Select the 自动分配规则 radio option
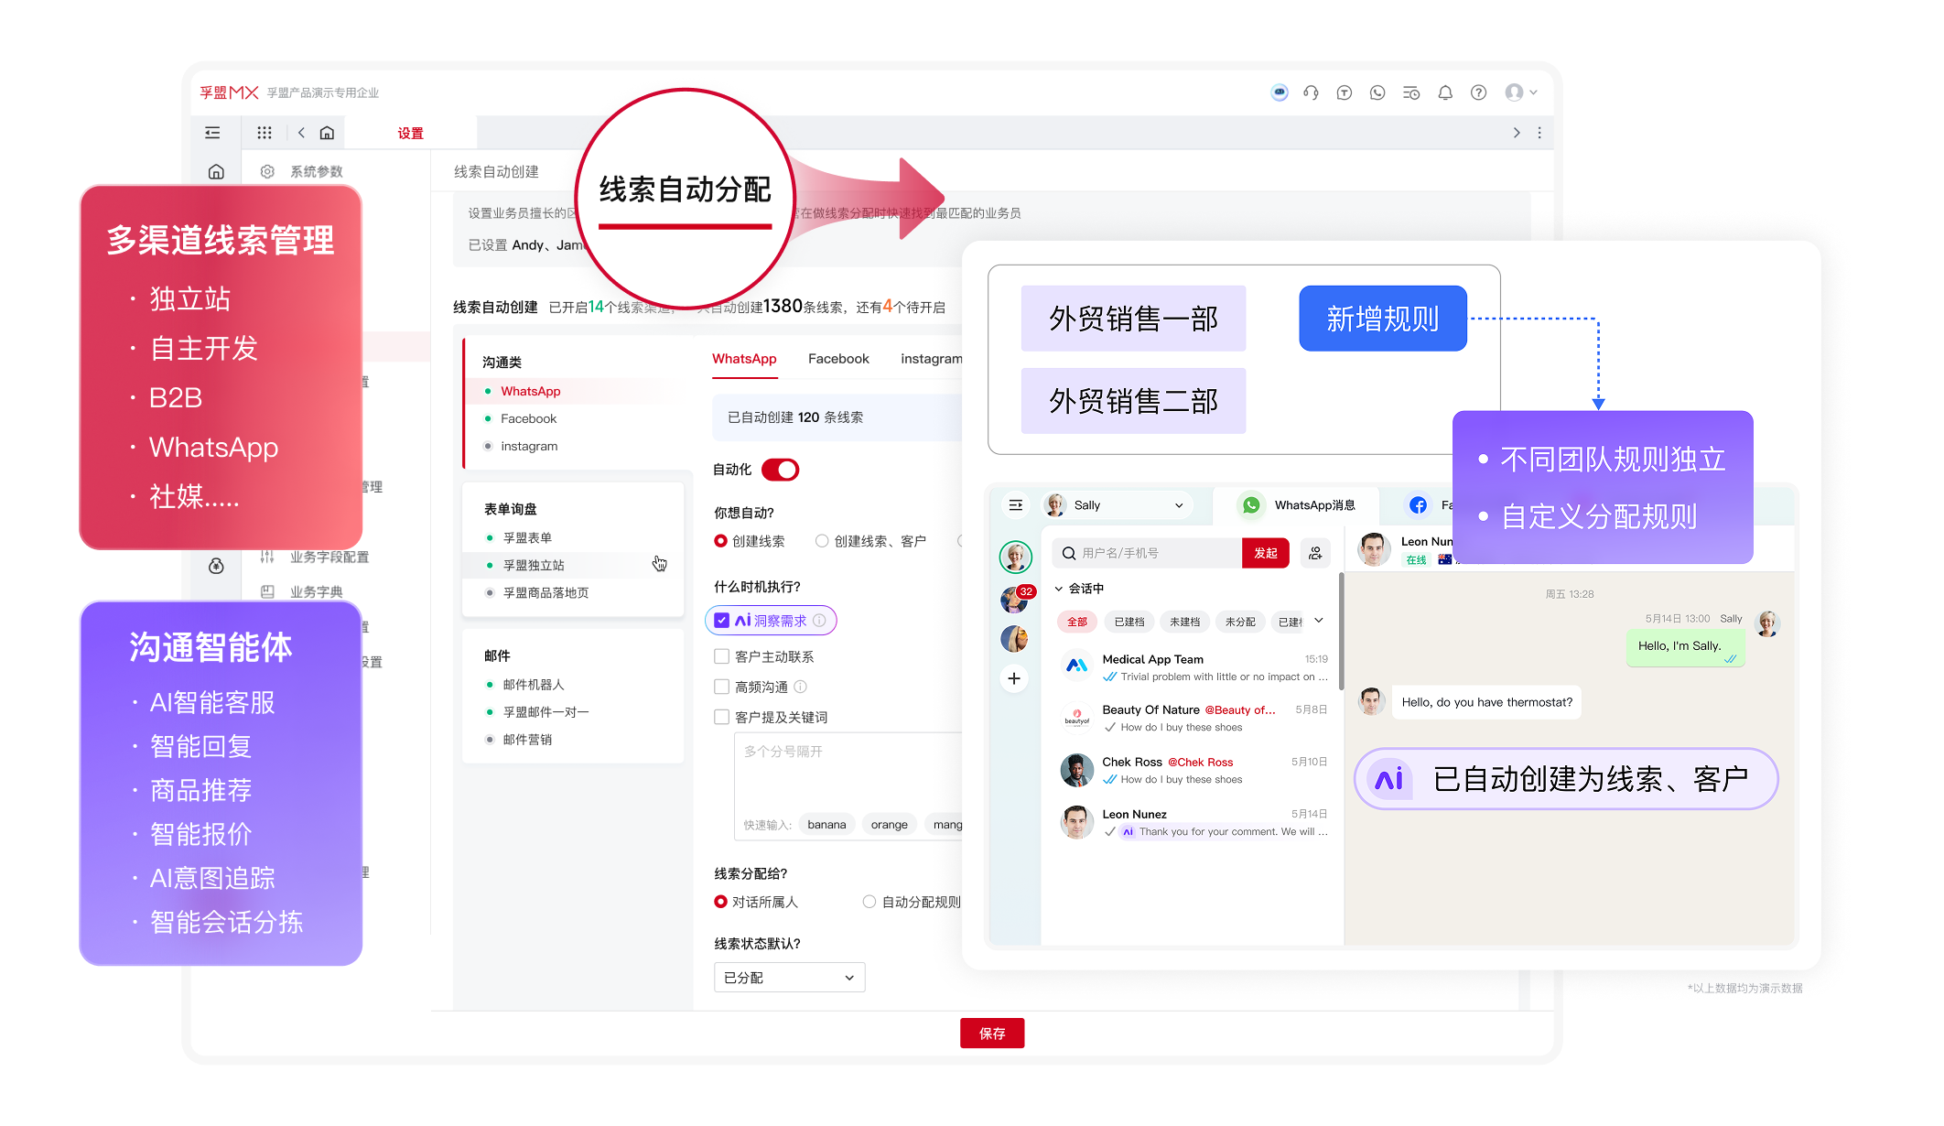 click(869, 902)
